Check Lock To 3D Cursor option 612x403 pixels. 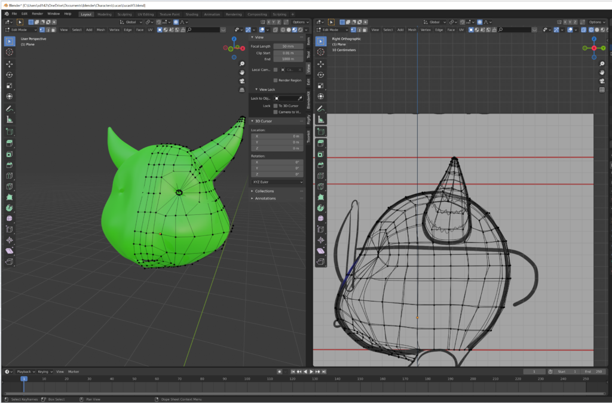(x=276, y=106)
